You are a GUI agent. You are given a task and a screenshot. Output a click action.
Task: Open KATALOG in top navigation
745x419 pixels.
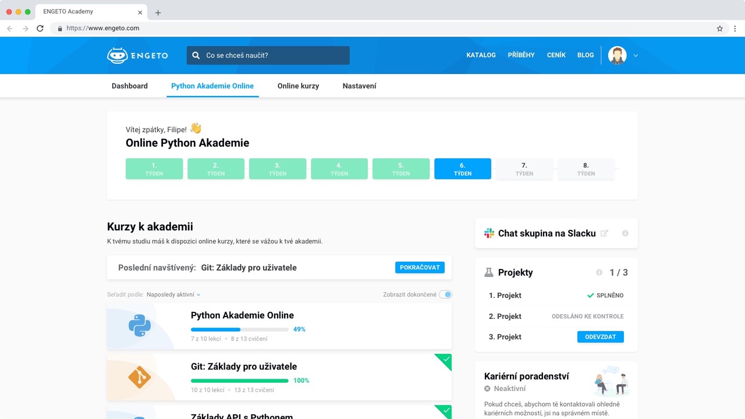(x=481, y=55)
